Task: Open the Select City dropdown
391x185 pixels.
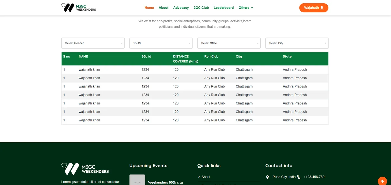Action: click(297, 43)
